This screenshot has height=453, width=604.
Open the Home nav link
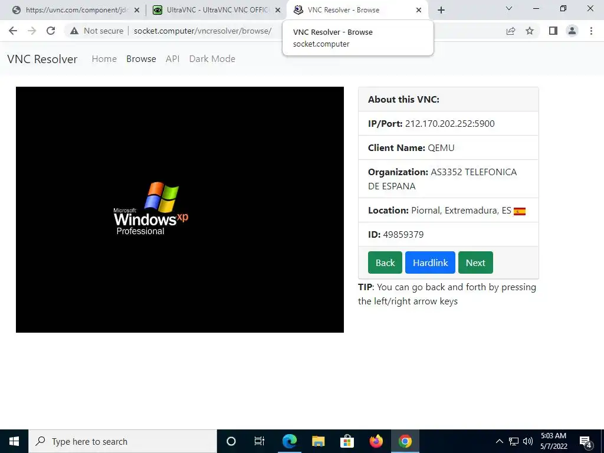104,59
